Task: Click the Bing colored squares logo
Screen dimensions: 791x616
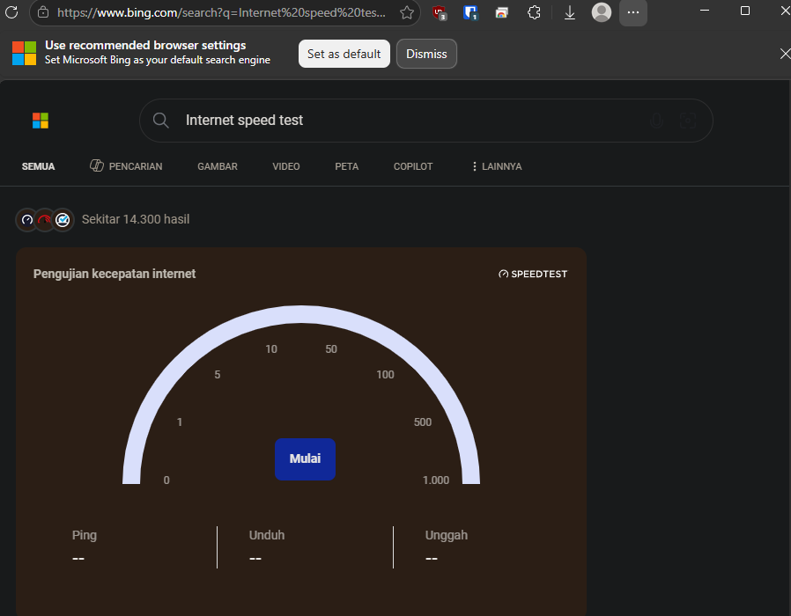Action: (x=40, y=121)
